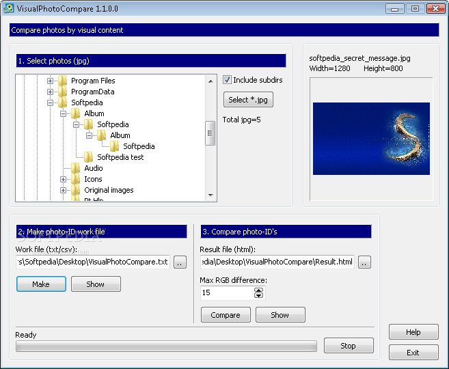Viewport: 449px width, 369px height.
Task: Select the Program Files folder icon
Action: point(62,81)
